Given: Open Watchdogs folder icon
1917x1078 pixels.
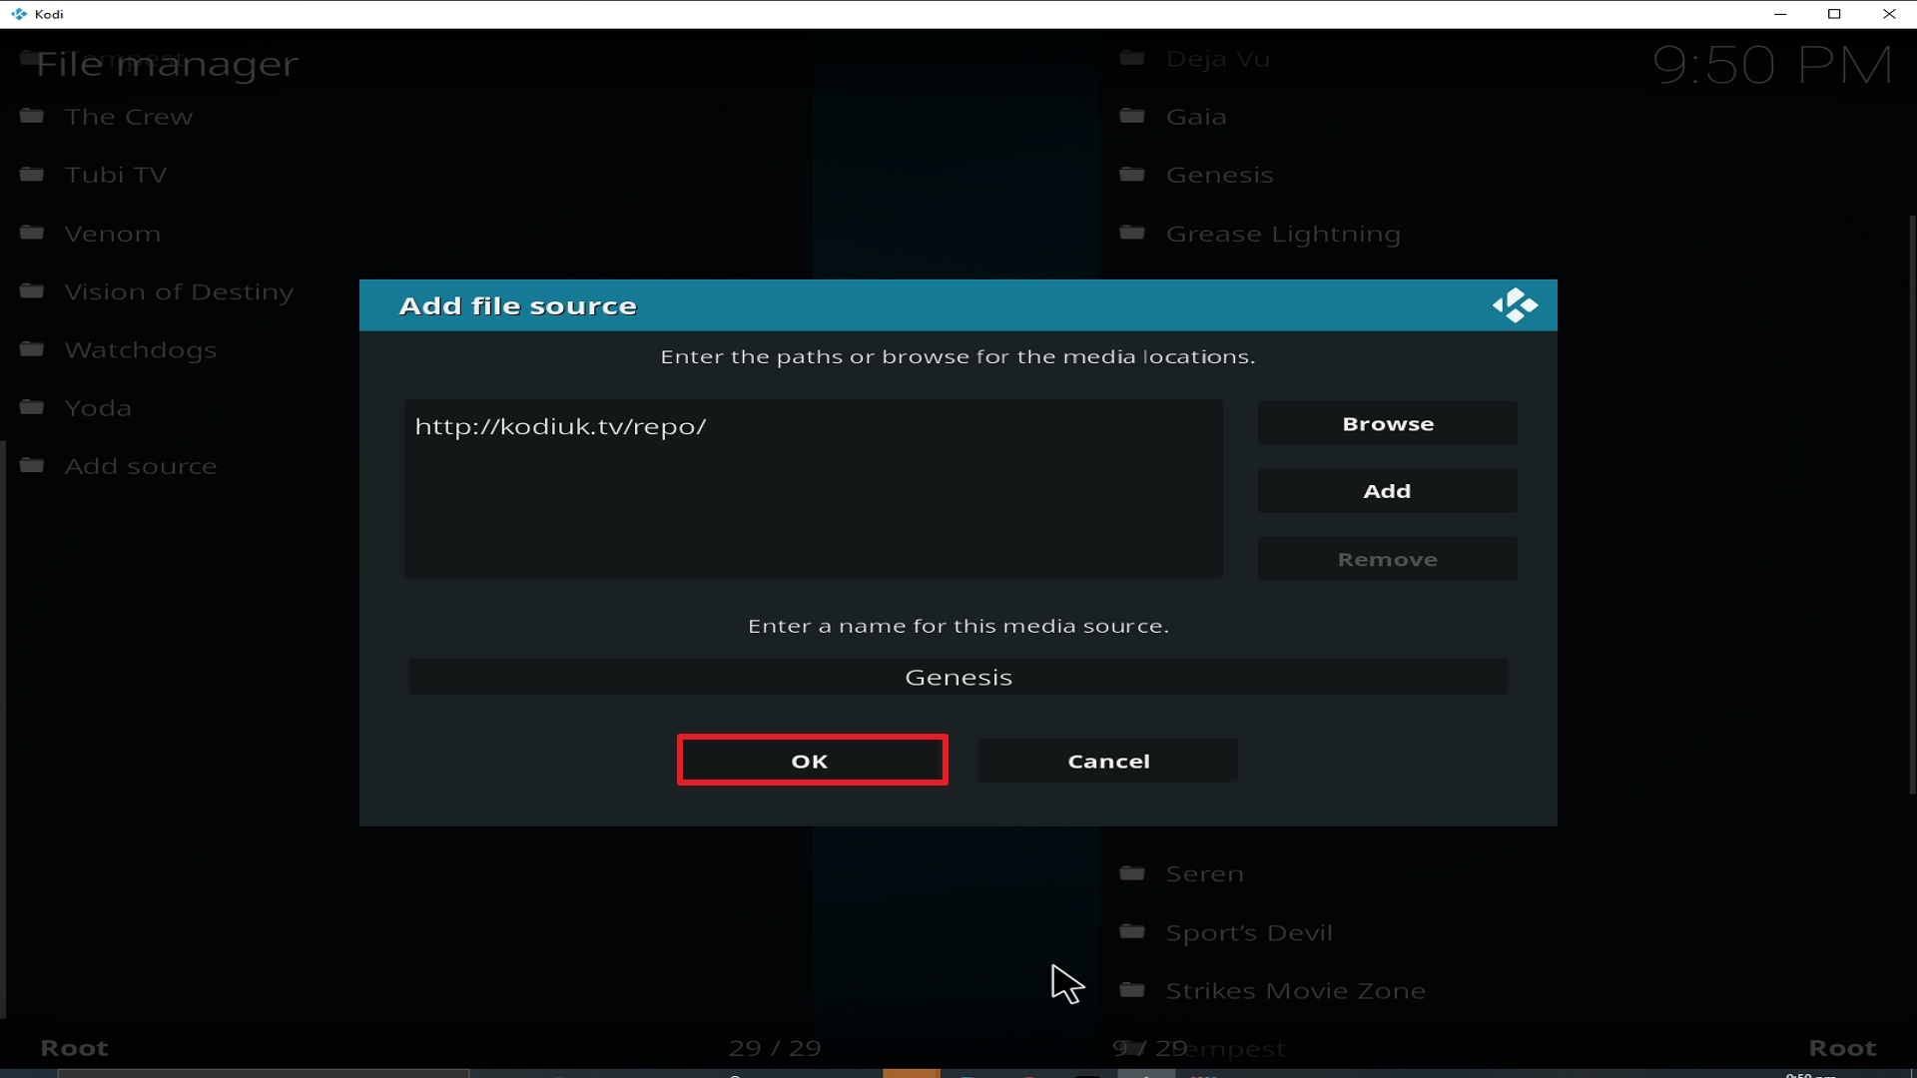Looking at the screenshot, I should pyautogui.click(x=32, y=349).
